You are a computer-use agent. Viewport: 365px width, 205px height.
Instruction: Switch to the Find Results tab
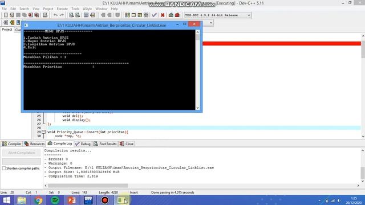[105, 144]
